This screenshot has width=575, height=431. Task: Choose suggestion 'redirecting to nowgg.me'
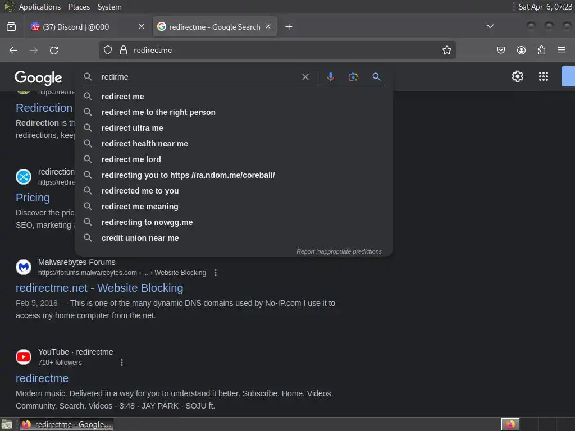234,222
